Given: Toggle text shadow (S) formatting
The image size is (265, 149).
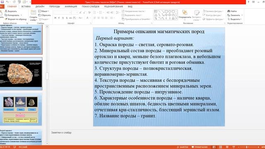Looking at the screenshot, I should (67, 18).
